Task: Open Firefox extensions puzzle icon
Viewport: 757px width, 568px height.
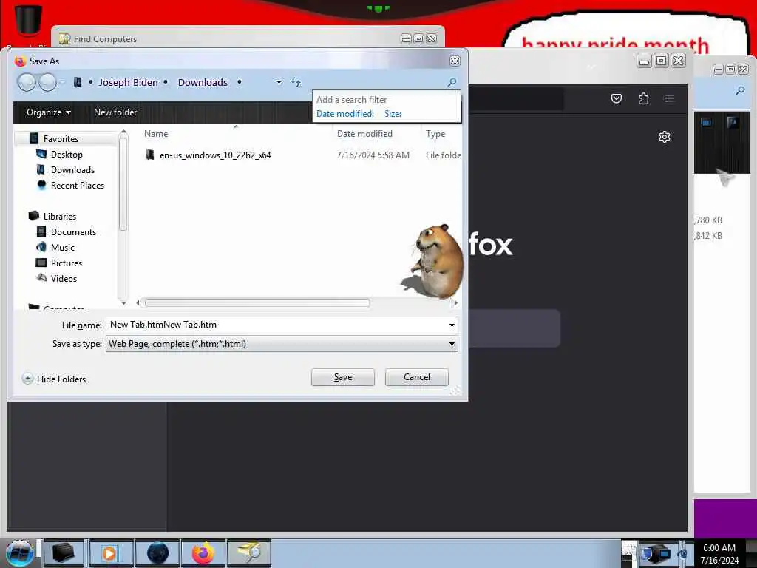Action: 643,98
